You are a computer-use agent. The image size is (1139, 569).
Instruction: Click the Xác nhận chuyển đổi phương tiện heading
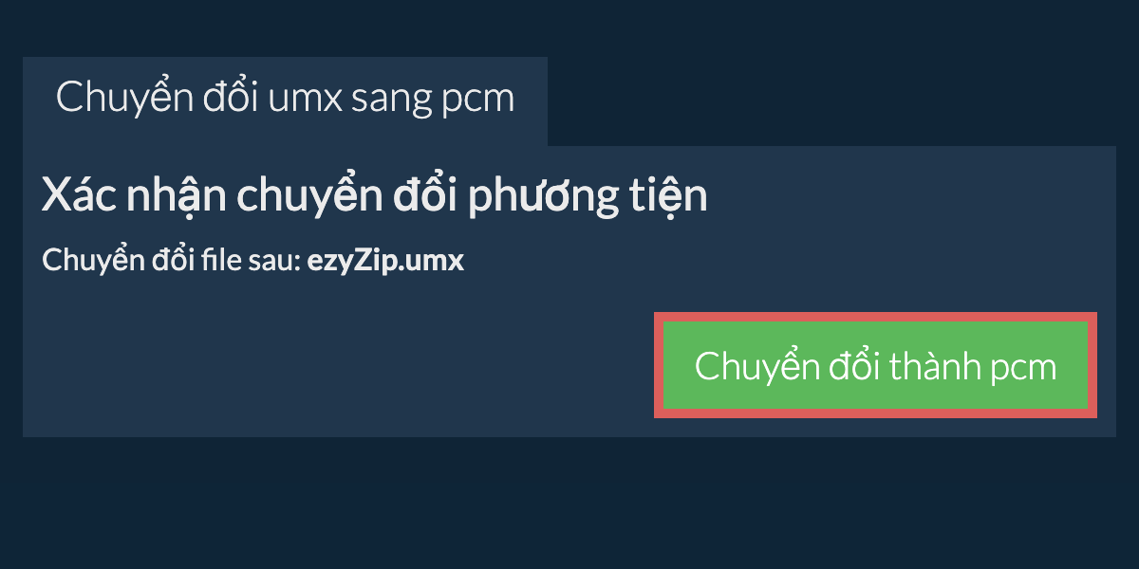[375, 197]
